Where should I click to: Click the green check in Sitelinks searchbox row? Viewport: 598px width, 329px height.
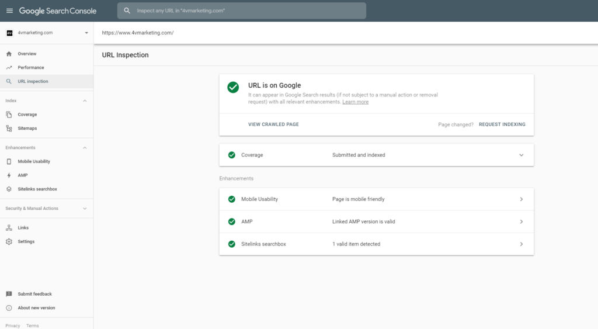pos(231,244)
